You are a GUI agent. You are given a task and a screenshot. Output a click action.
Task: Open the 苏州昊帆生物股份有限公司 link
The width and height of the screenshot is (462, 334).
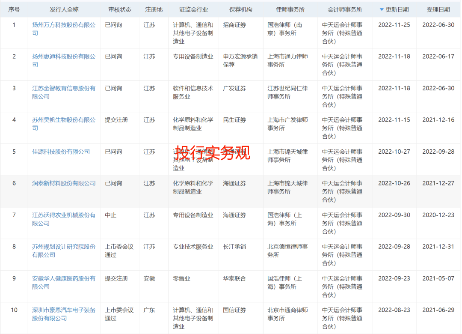tap(64, 124)
